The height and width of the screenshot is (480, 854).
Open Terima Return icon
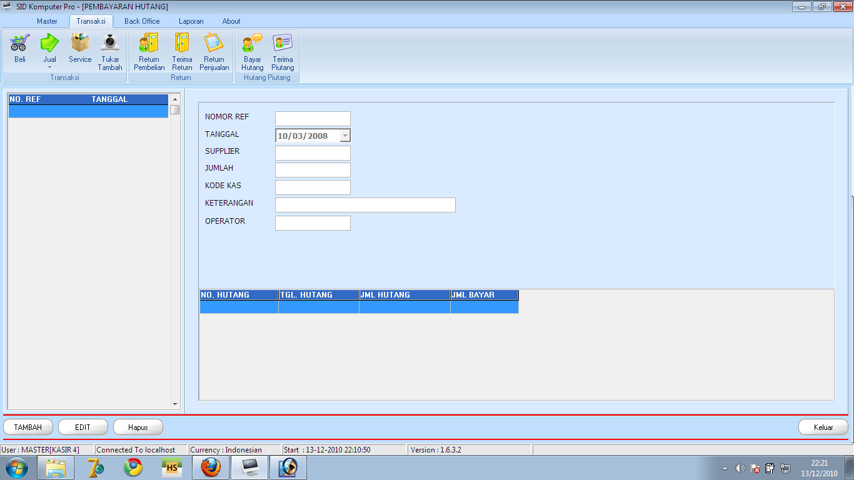(182, 52)
